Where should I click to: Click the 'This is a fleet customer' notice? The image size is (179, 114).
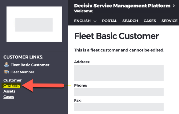tap(119, 50)
